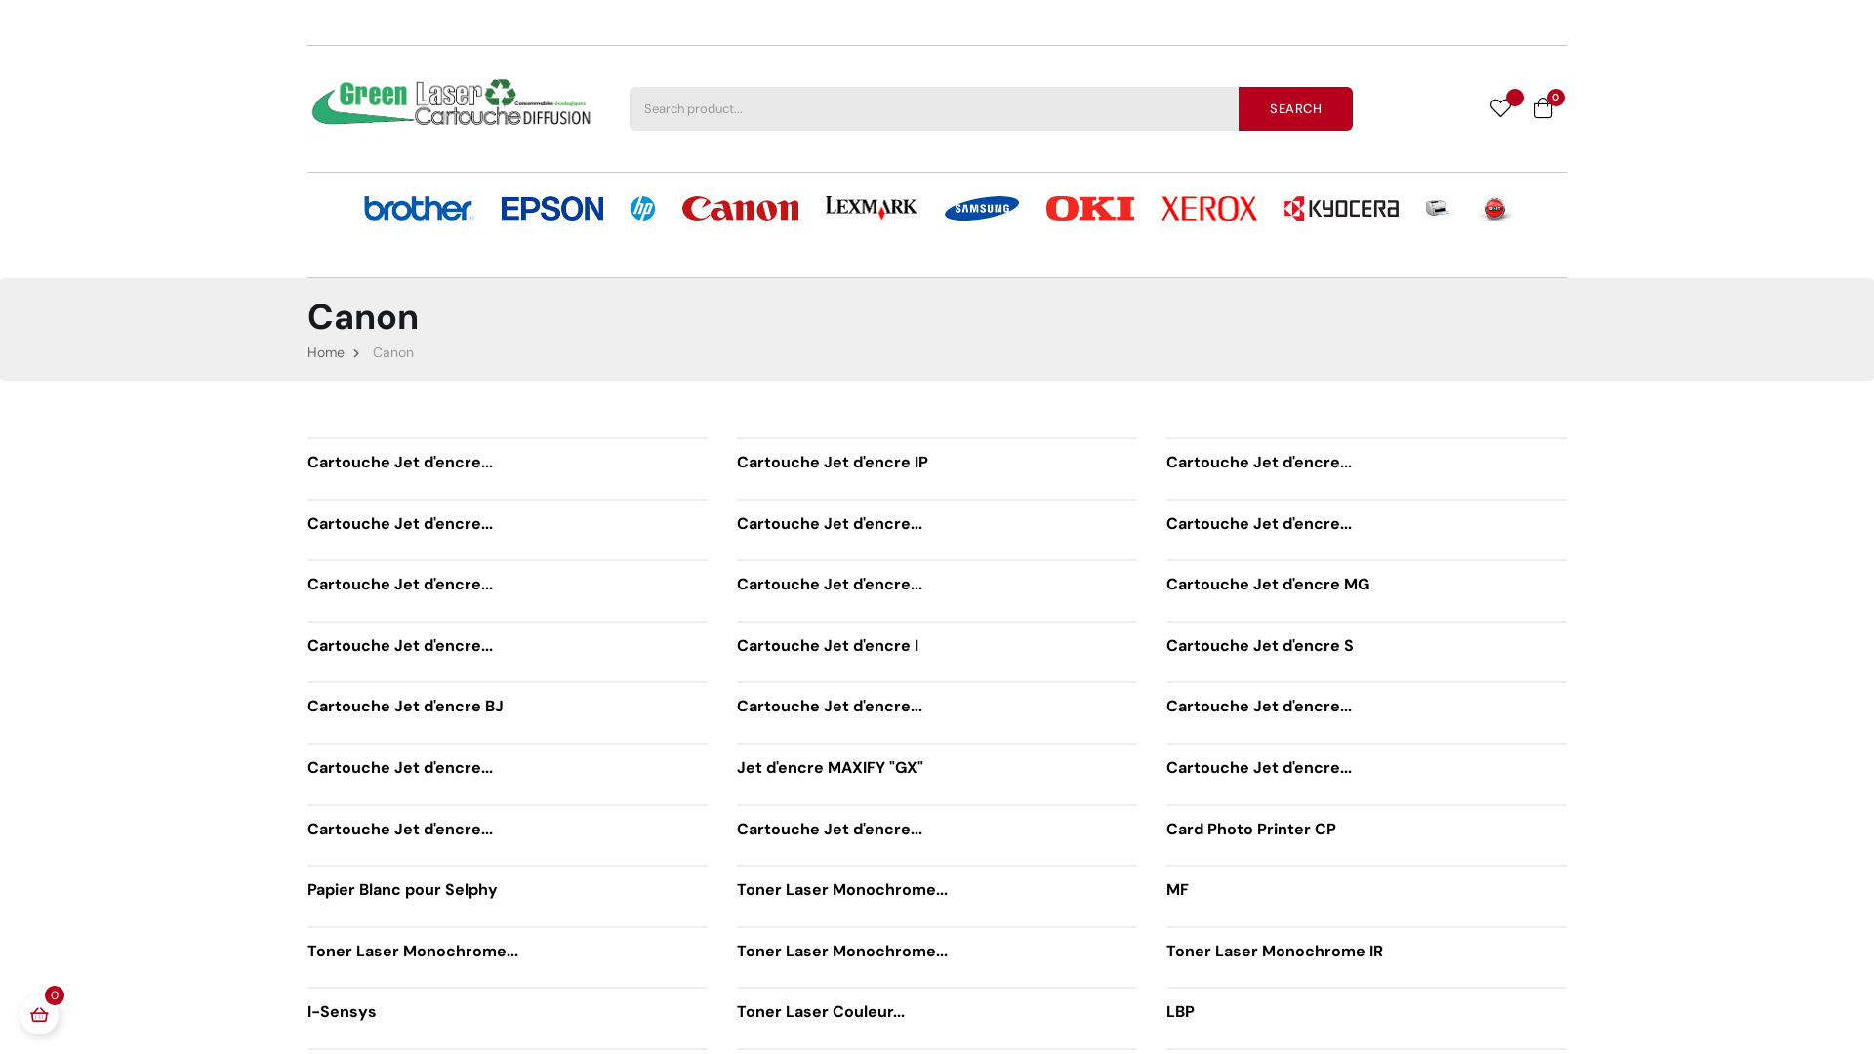1874x1054 pixels.
Task: Select the Brother brand logo
Action: tap(418, 208)
